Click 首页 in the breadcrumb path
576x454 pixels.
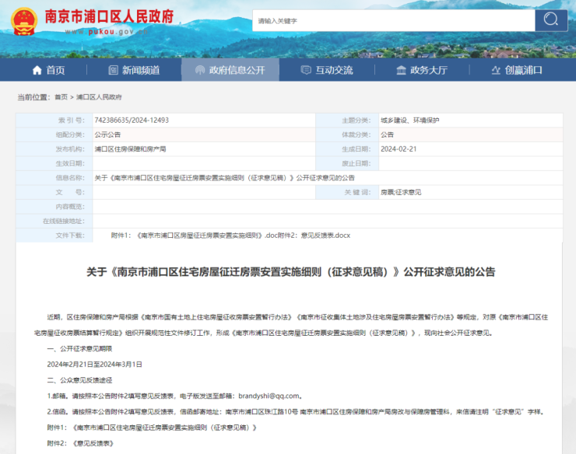[61, 97]
